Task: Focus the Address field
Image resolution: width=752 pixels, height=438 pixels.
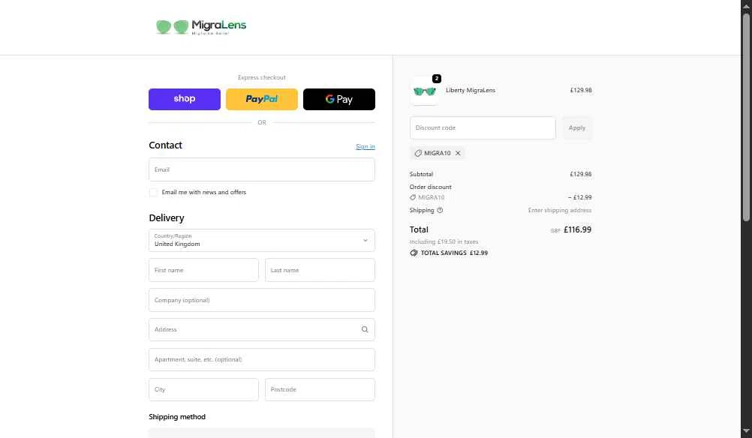Action: [x=262, y=330]
